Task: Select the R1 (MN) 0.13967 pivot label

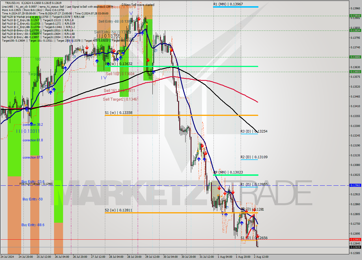Action: coord(228,4)
